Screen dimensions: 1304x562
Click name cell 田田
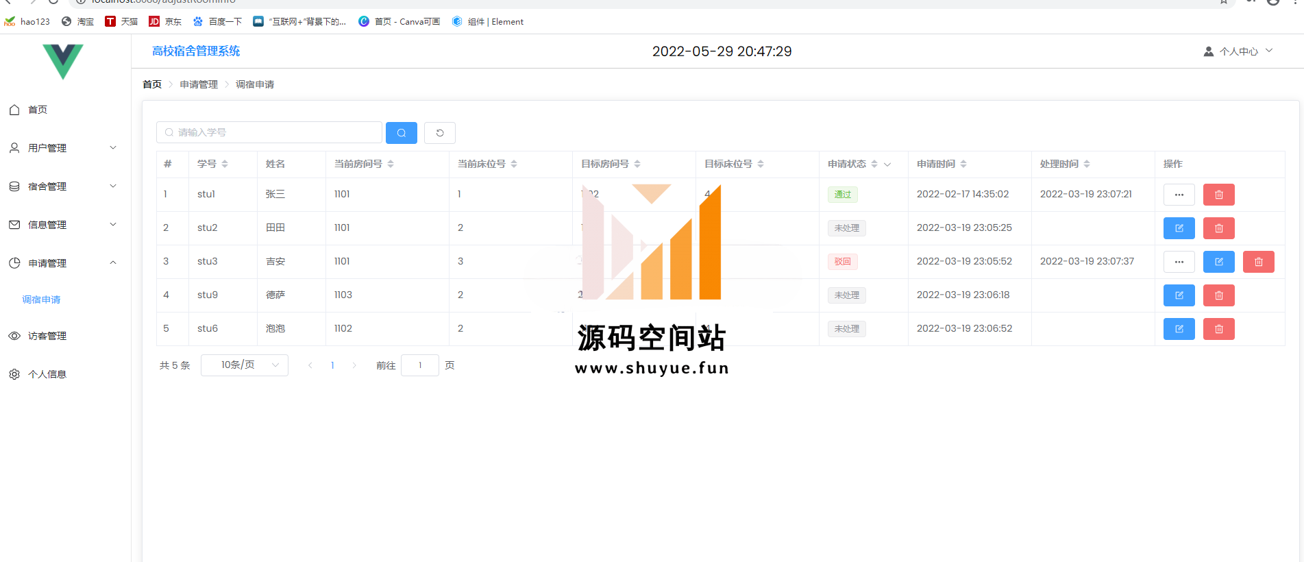pyautogui.click(x=275, y=228)
